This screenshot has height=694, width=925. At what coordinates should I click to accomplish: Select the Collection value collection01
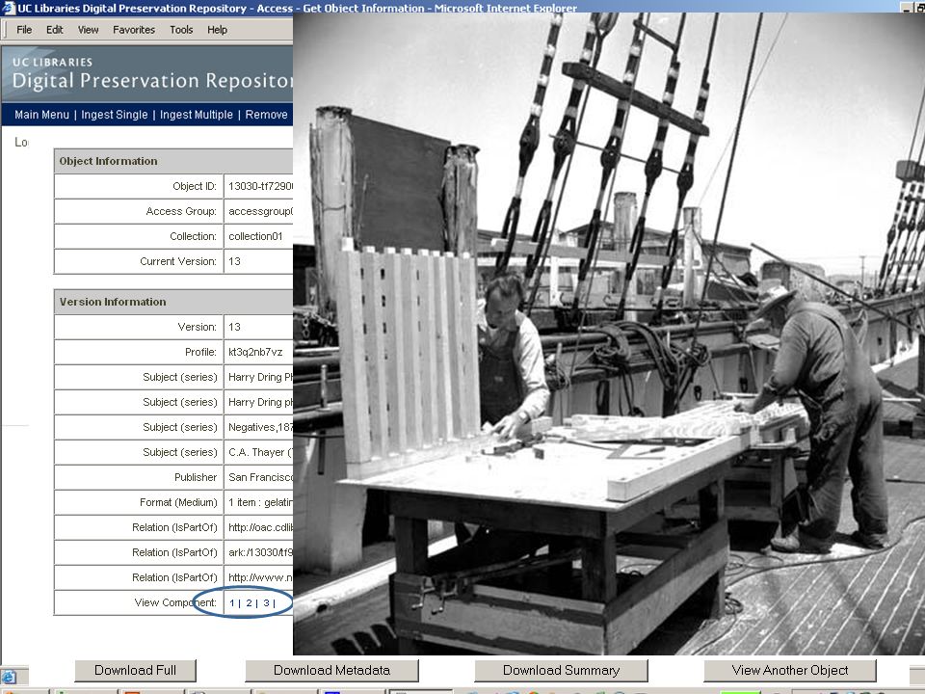255,237
